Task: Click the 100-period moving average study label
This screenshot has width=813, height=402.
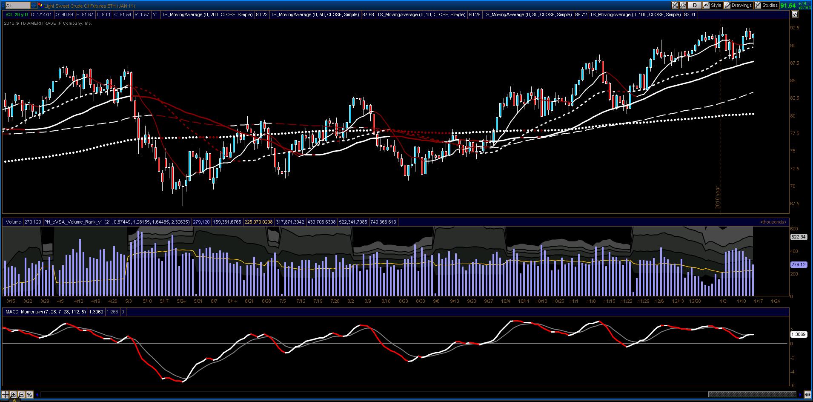Action: click(636, 14)
